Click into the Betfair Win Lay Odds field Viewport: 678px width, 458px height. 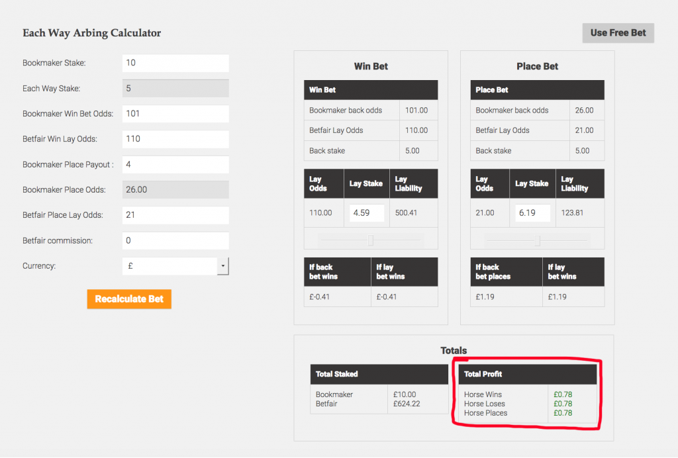(175, 139)
